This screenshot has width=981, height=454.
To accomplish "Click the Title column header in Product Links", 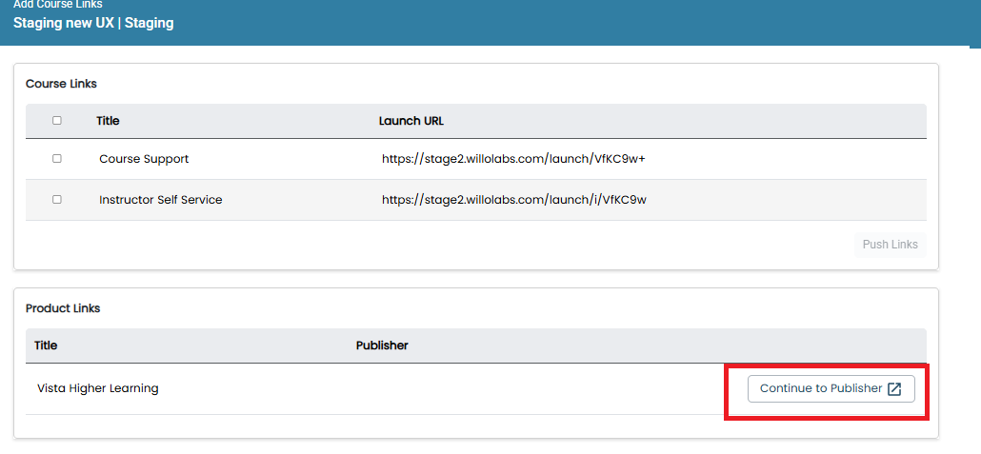I will (46, 345).
